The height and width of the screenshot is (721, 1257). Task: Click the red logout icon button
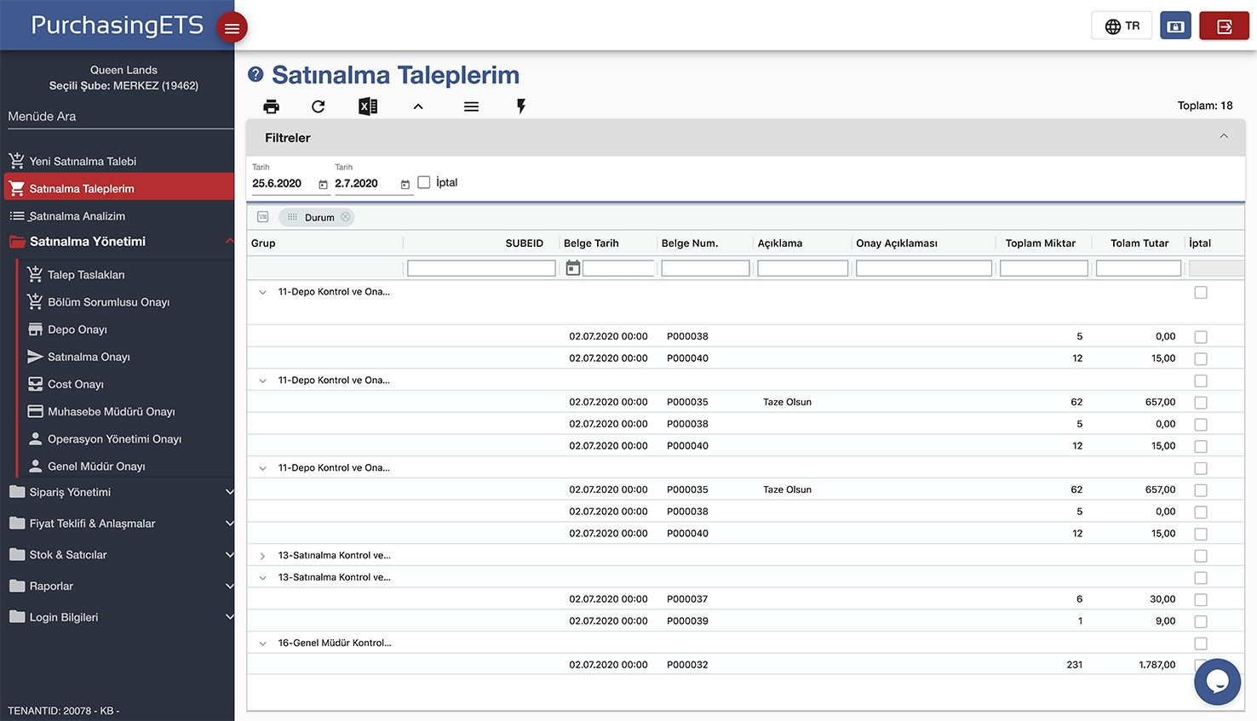(1224, 26)
